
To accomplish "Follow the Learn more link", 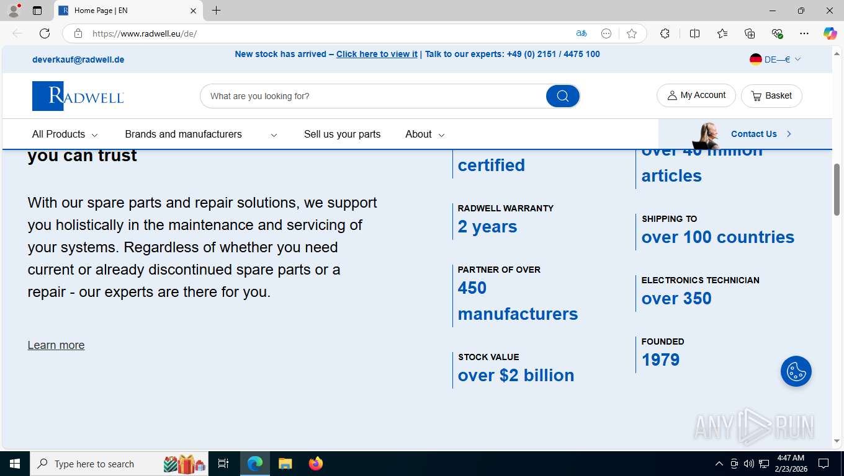I will (x=56, y=345).
